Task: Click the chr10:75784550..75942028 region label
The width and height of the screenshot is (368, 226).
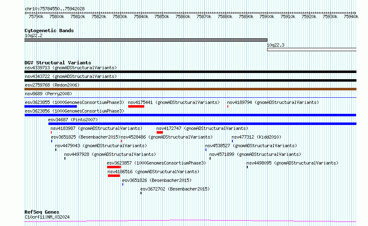Action: click(55, 9)
